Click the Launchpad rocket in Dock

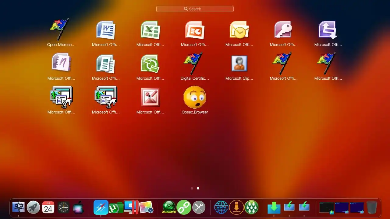coord(33,207)
